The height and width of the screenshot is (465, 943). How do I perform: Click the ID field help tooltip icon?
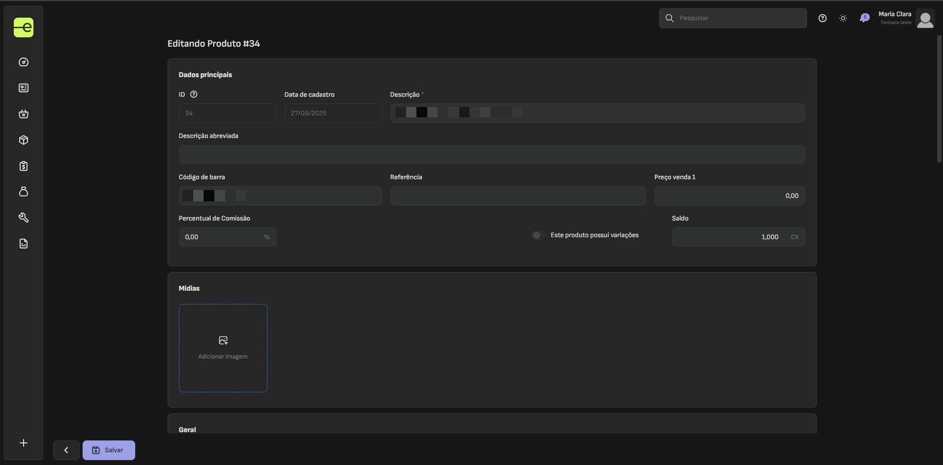[x=194, y=94]
